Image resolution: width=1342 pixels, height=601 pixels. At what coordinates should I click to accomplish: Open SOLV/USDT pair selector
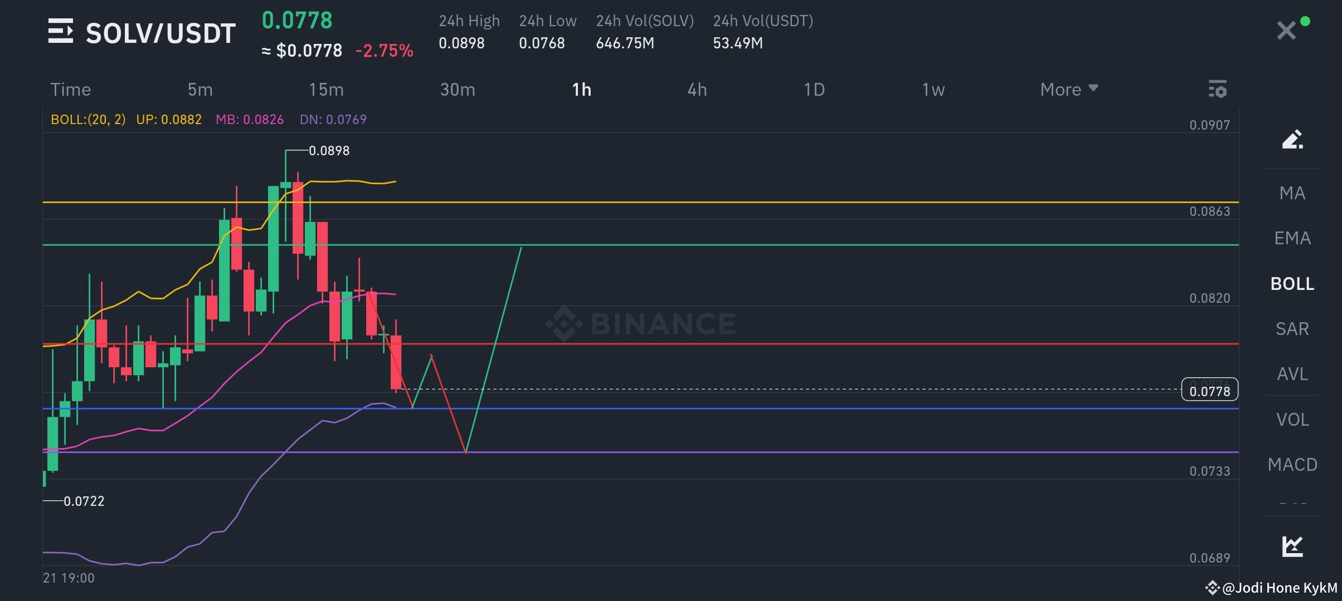(x=161, y=33)
